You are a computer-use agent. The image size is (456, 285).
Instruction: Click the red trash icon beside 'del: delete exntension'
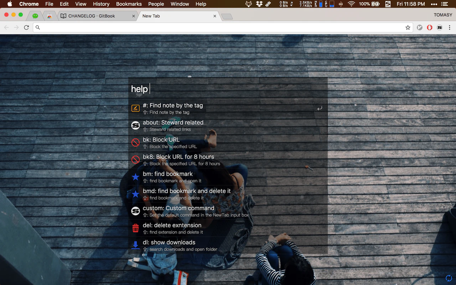point(135,228)
